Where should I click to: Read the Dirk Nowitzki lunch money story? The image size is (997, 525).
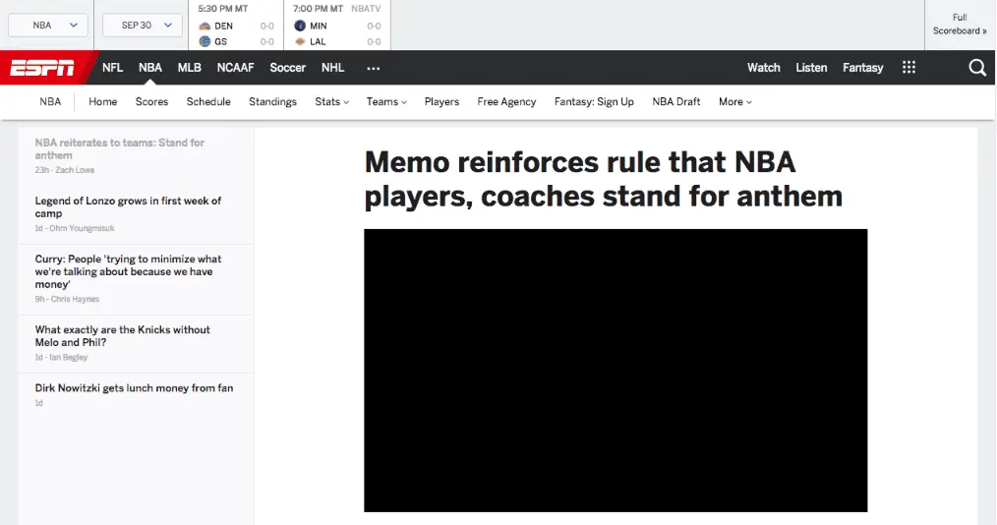click(134, 388)
